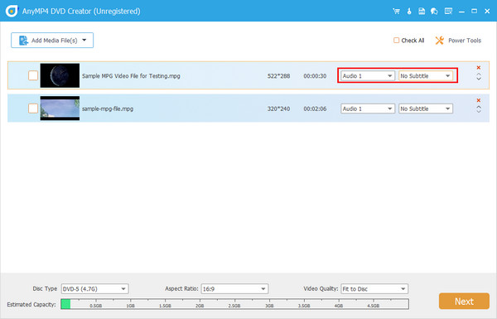Remove sample-mpg-file.mpg with red X

pos(479,100)
